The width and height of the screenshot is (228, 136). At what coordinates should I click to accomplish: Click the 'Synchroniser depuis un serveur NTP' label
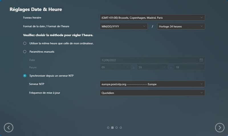coord(52,76)
